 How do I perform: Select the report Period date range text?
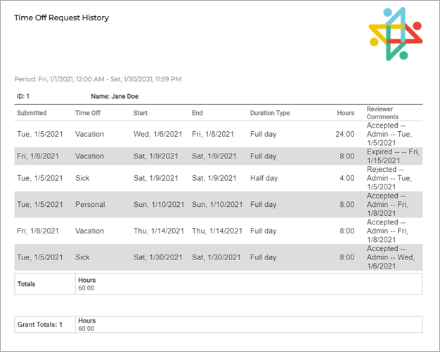tap(98, 79)
